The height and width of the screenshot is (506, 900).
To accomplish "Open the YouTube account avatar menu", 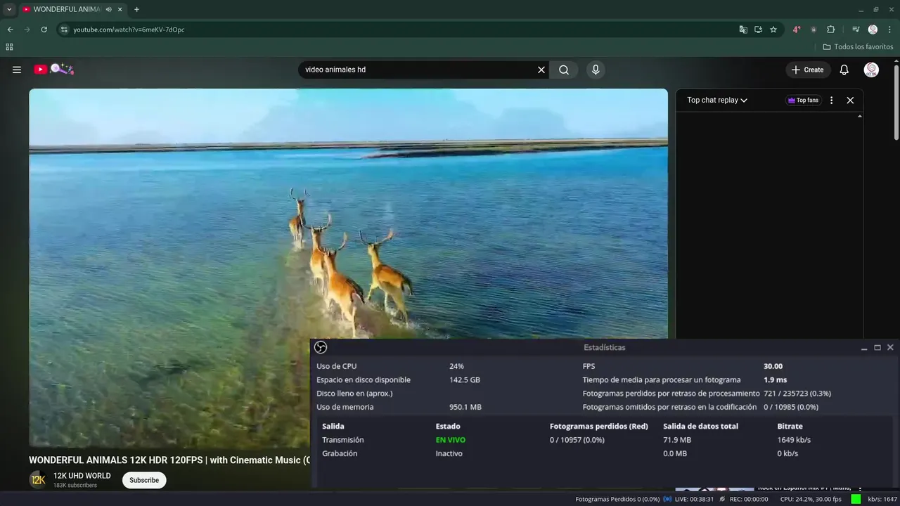I will pyautogui.click(x=871, y=70).
